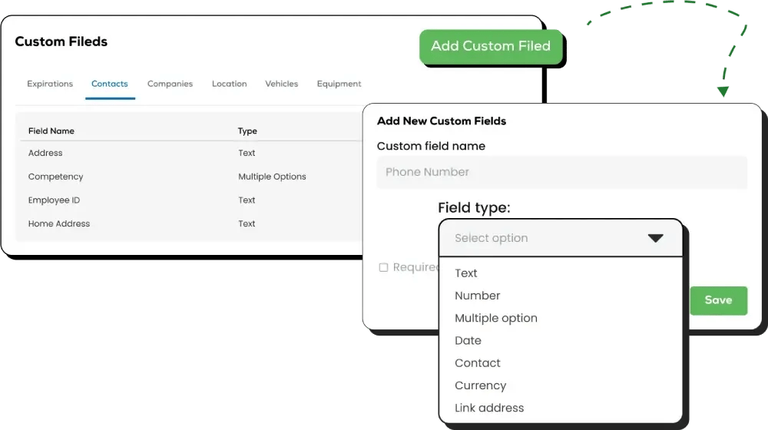Toggle the Required checkbox
This screenshot has height=430, width=768.
[x=383, y=267]
